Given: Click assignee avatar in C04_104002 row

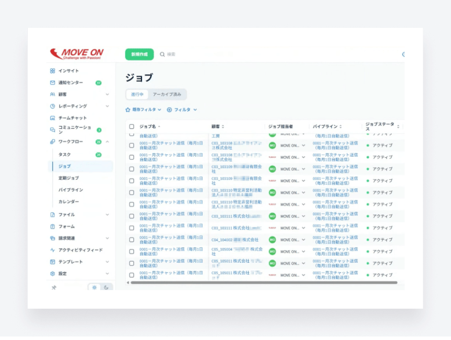Looking at the screenshot, I should point(272,240).
